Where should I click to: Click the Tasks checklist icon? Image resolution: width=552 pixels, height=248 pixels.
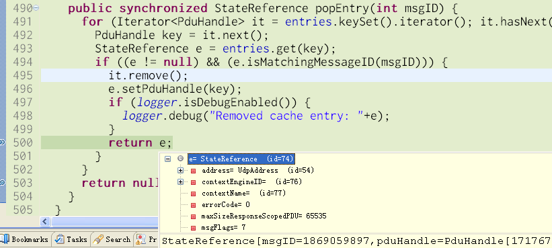[60, 239]
